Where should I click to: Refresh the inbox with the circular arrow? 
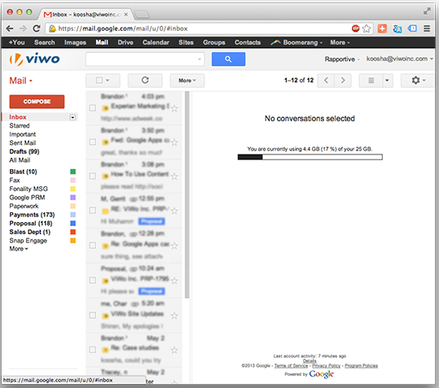point(145,81)
